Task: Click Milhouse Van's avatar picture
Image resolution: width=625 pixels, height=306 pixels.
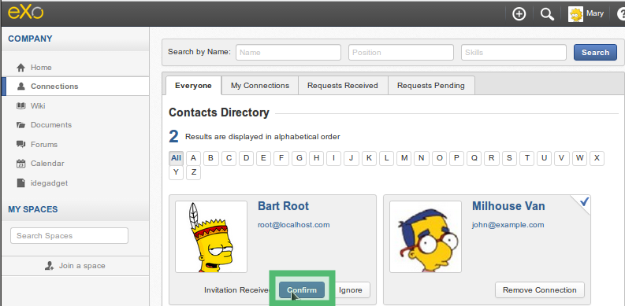Action: pos(426,237)
